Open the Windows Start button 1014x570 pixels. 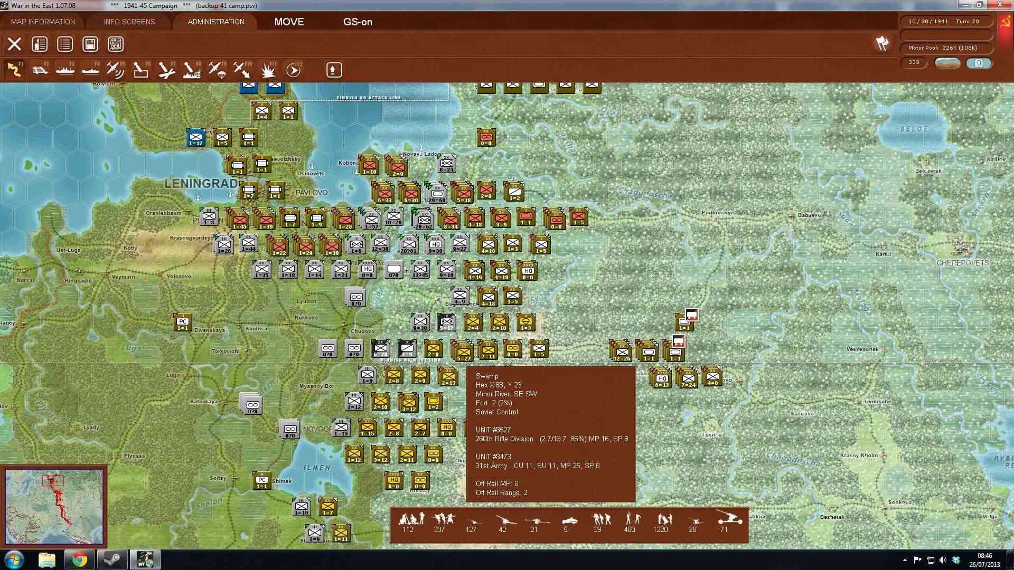pos(14,559)
